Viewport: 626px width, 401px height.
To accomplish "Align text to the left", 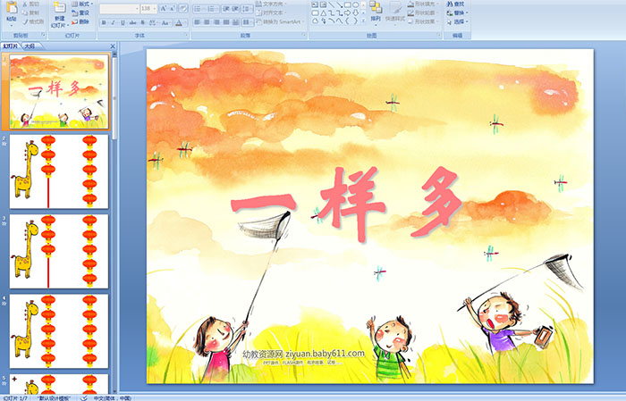I will click(x=197, y=22).
